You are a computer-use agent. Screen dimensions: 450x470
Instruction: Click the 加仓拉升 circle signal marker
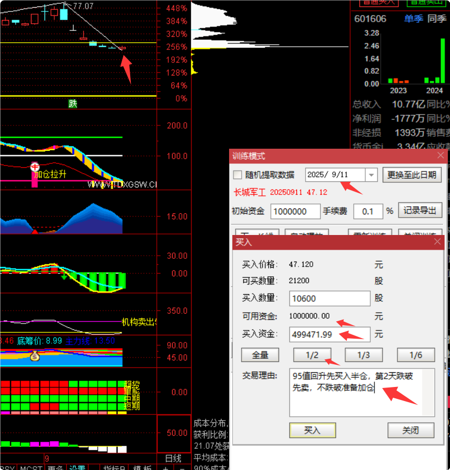(x=35, y=167)
